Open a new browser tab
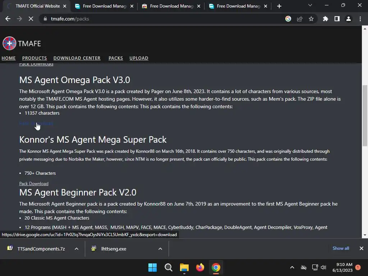This screenshot has height=276, width=368. (x=279, y=6)
